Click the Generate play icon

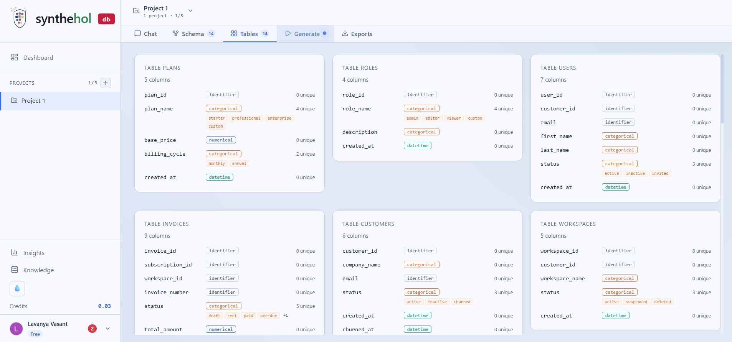(x=288, y=33)
